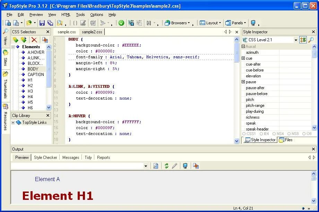Click the red X delete selector icon
Screen dimensions: 319x212
(x=34, y=40)
